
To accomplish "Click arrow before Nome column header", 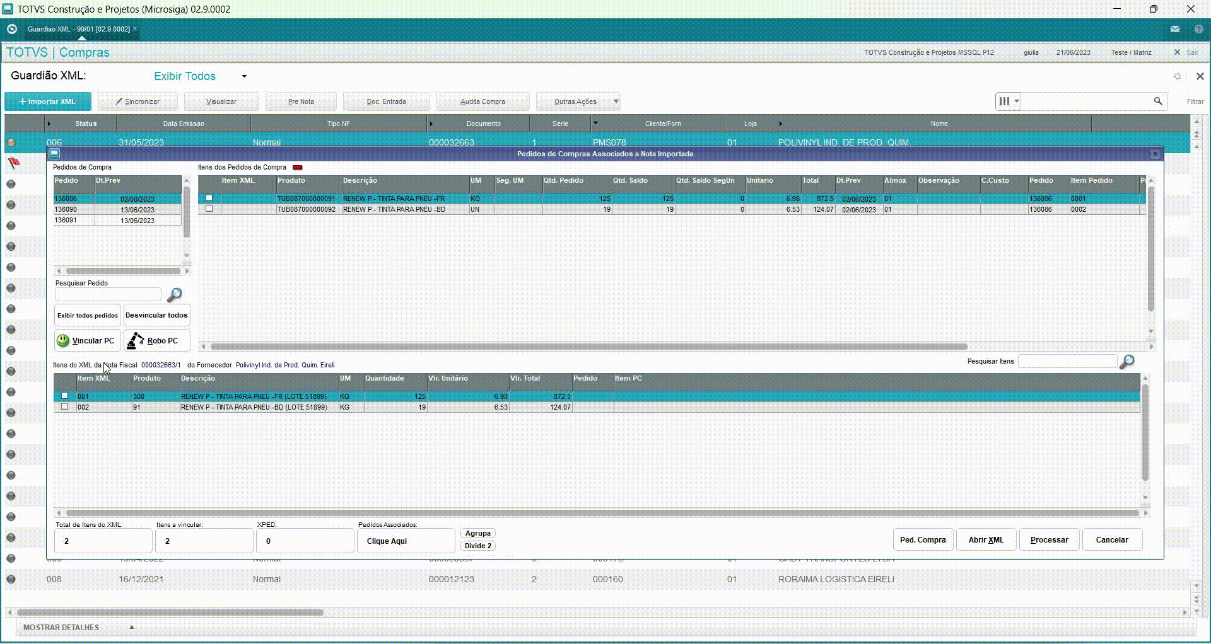I will tap(780, 124).
